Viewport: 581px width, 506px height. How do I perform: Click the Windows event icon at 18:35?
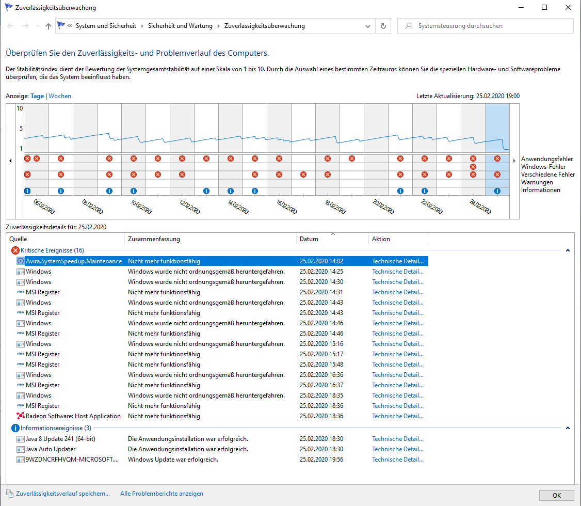click(x=21, y=396)
